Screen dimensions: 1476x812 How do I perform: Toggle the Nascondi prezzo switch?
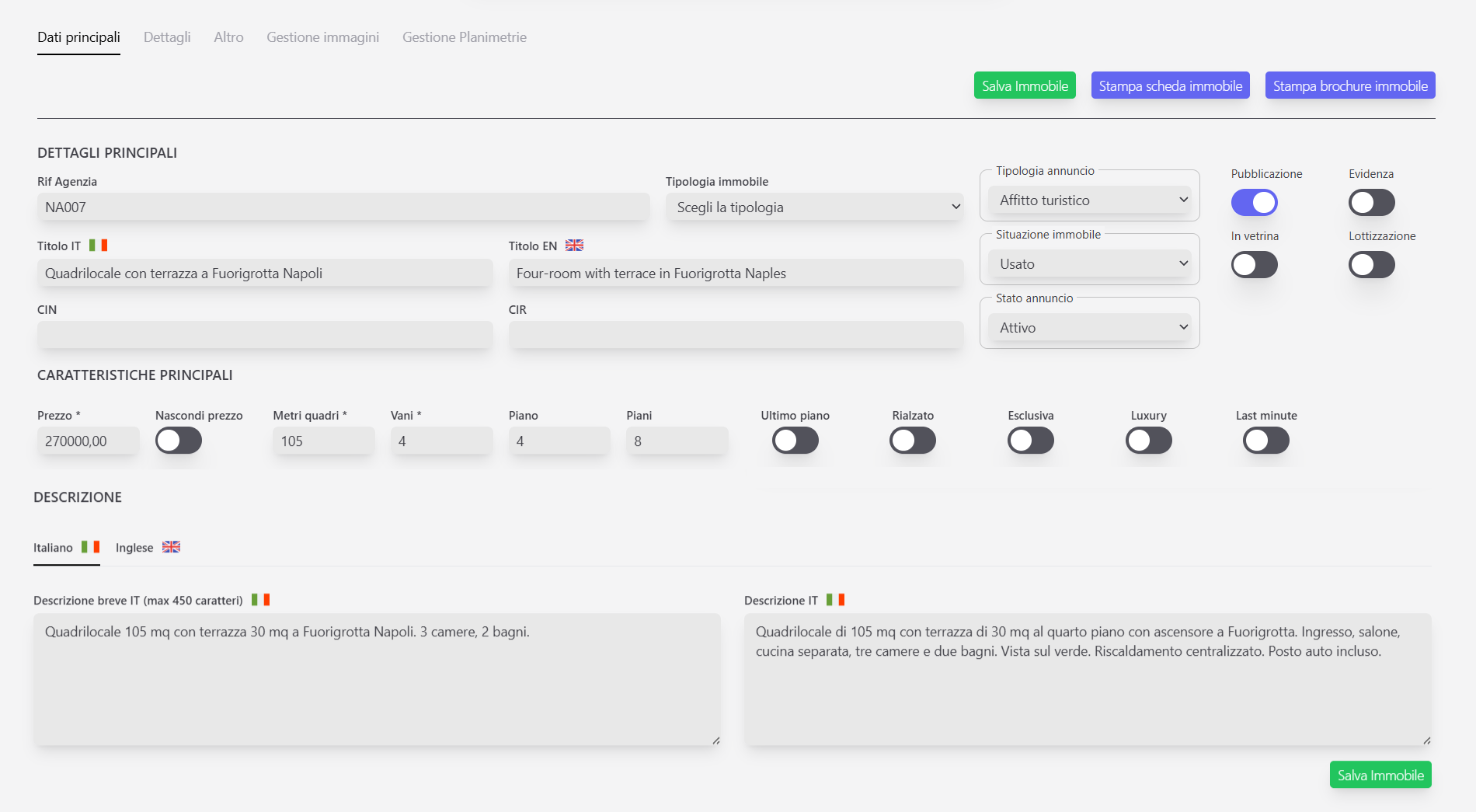[179, 441]
